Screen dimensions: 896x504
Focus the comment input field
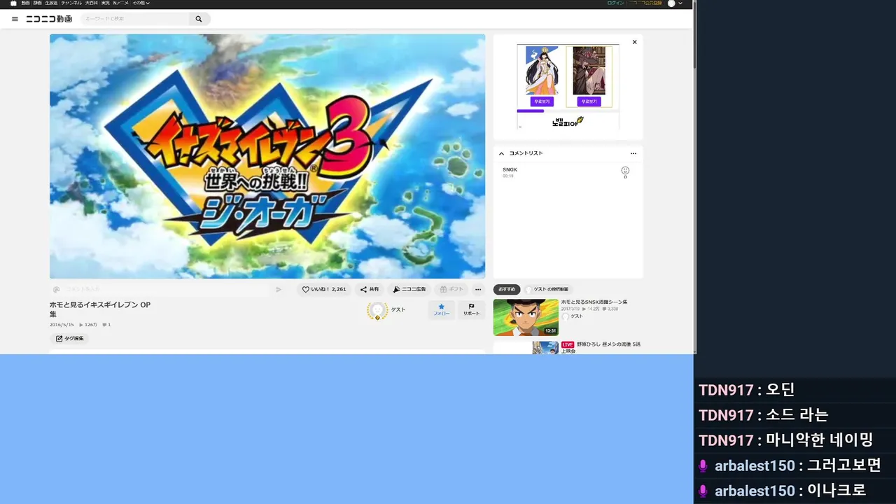coord(167,289)
